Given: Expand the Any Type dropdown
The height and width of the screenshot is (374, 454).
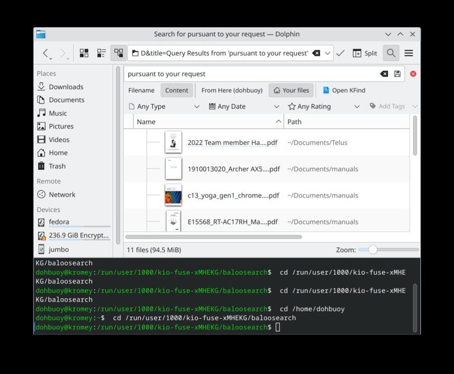Looking at the screenshot, I should click(164, 106).
